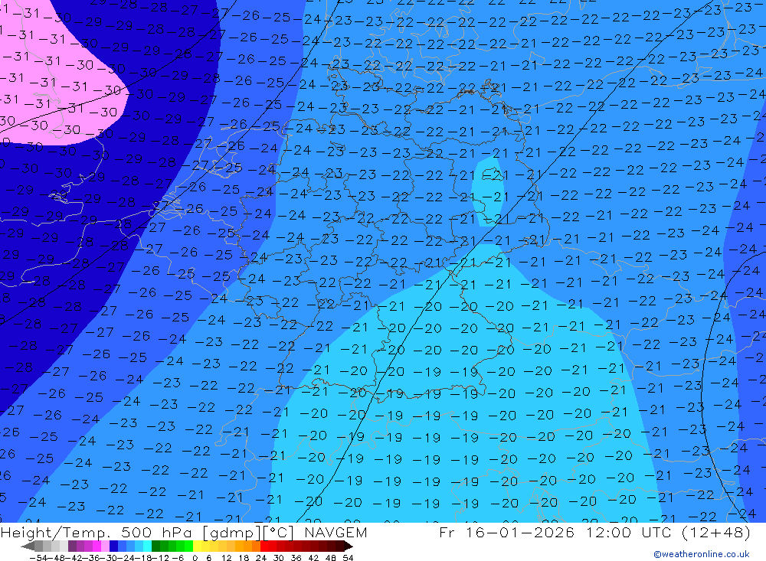The height and width of the screenshot is (561, 766).
Task: Pick the darkest green legend swatch
Action: click(x=155, y=546)
